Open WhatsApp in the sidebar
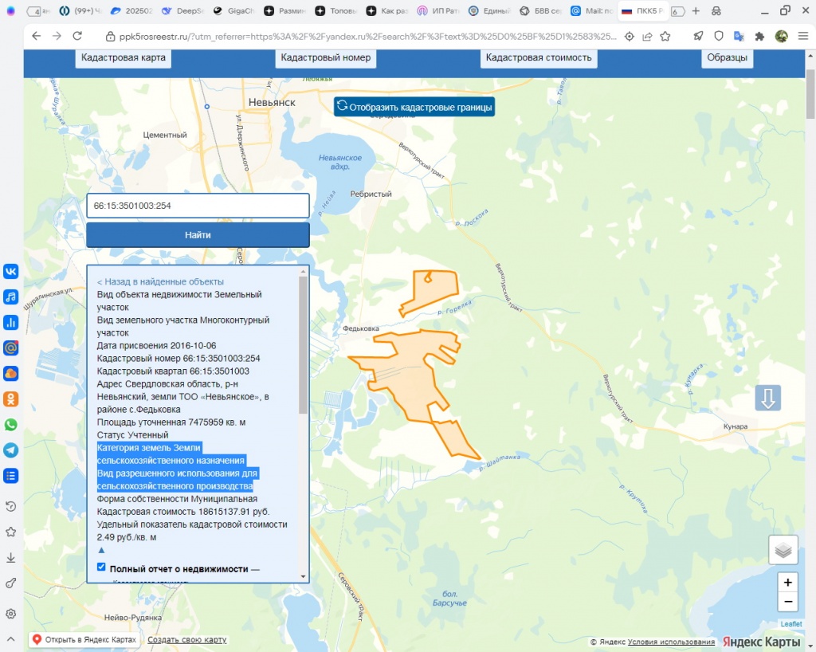This screenshot has height=652, width=816. pyautogui.click(x=11, y=424)
